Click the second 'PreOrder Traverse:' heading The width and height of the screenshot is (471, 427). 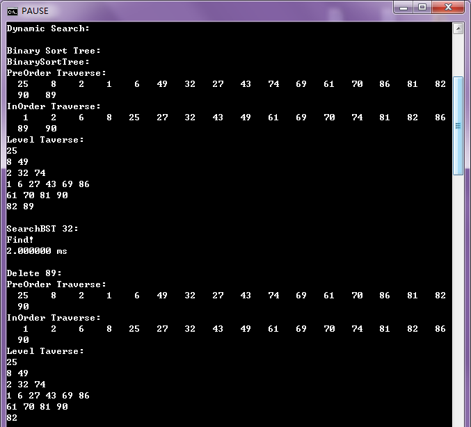(56, 284)
